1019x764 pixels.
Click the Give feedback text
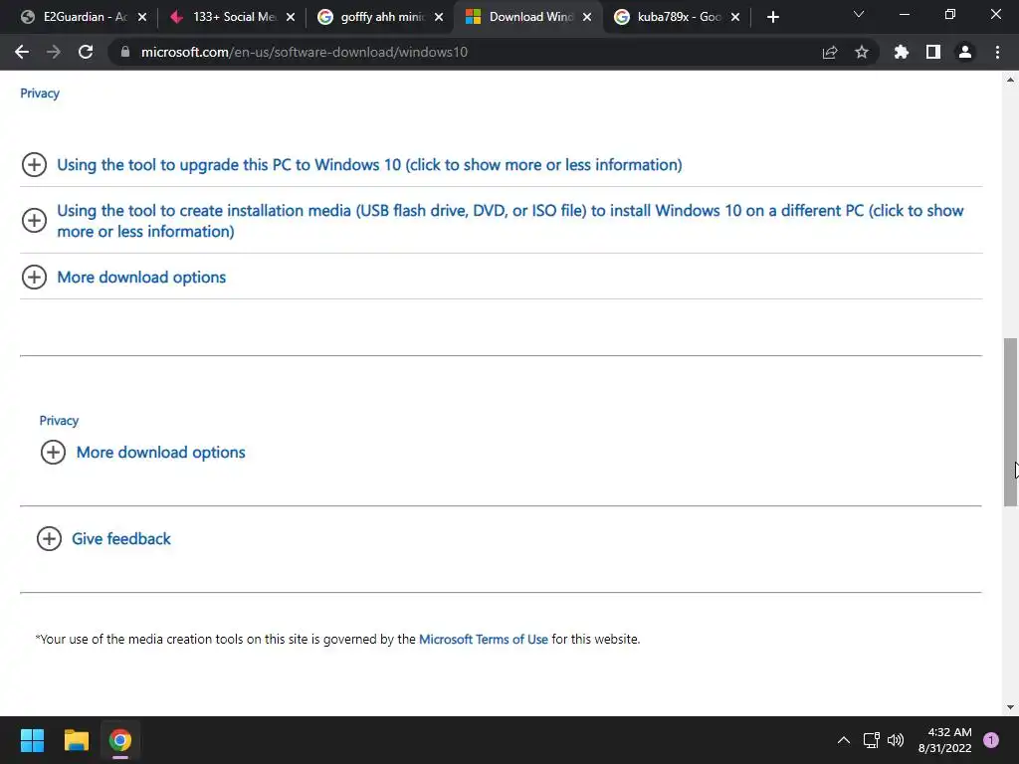(120, 538)
